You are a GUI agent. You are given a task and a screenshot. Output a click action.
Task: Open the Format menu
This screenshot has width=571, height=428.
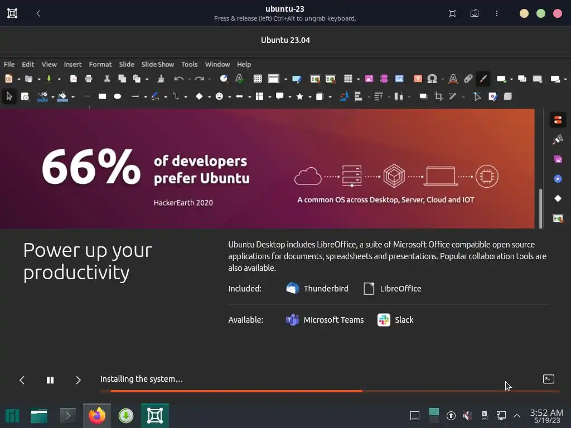click(x=100, y=65)
